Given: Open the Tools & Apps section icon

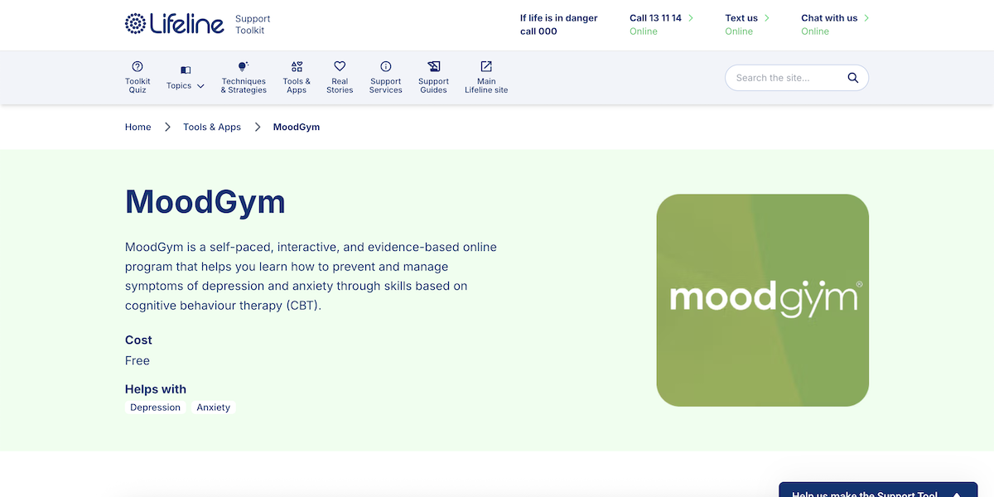Looking at the screenshot, I should click(297, 66).
